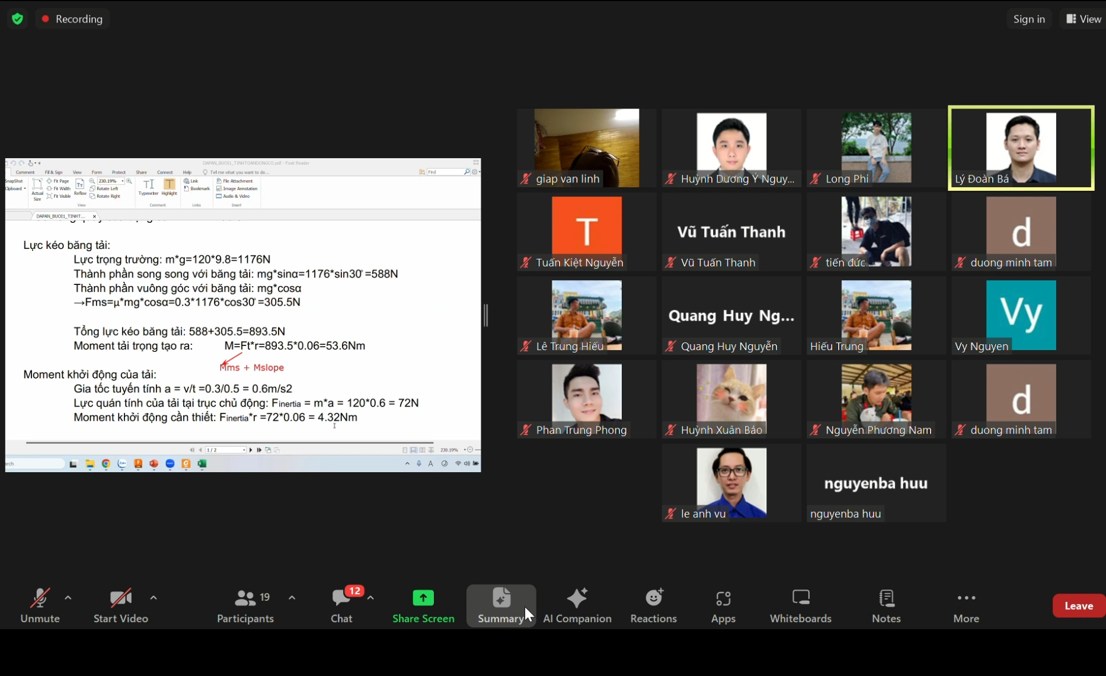Start video with the camera toggle

pyautogui.click(x=121, y=605)
